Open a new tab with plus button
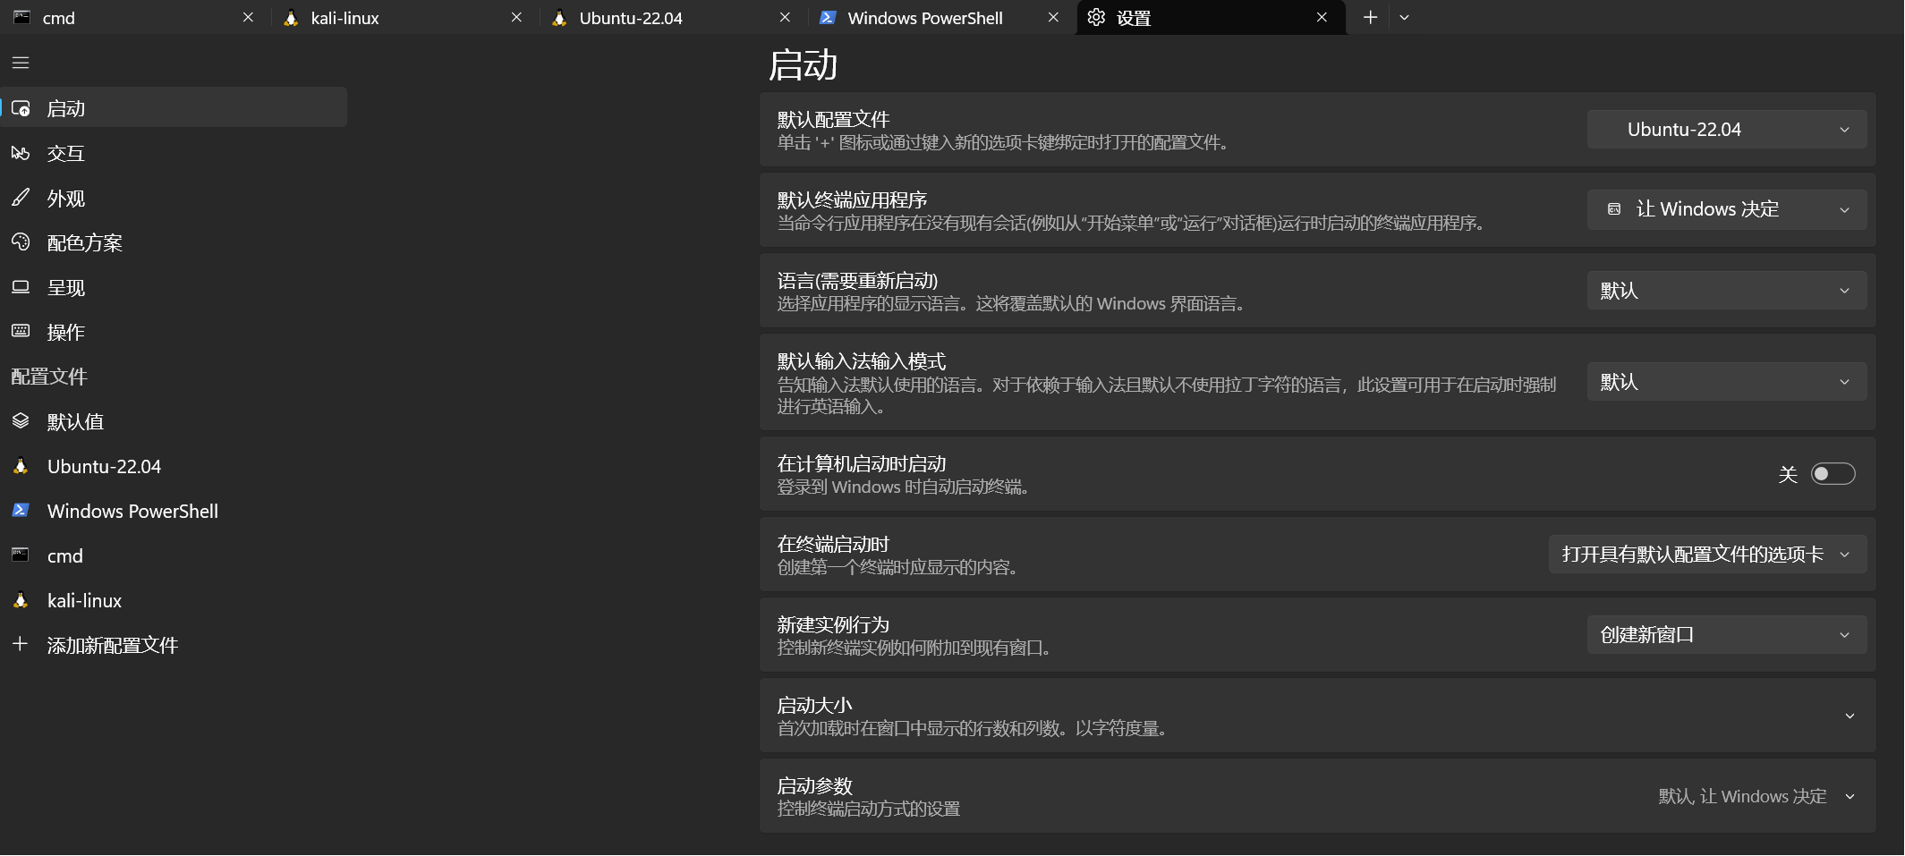This screenshot has width=1905, height=856. point(1370,17)
